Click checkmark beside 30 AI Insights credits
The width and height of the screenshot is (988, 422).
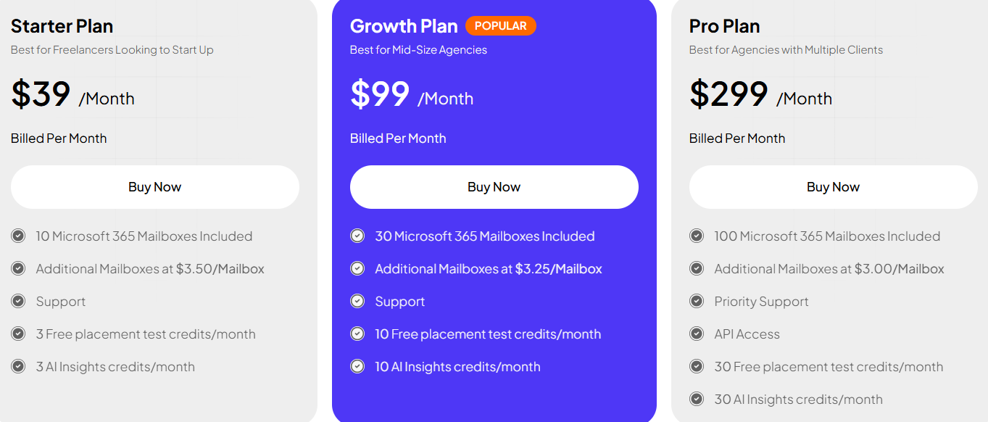coord(697,399)
